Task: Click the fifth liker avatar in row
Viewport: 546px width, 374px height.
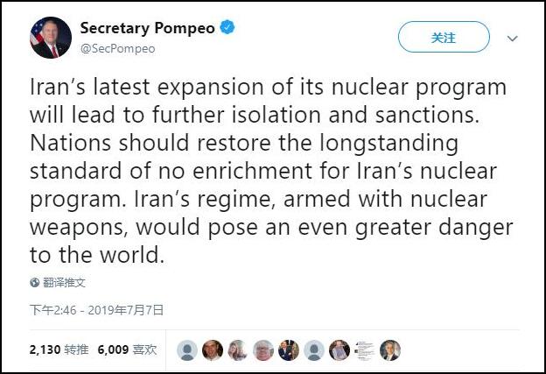Action: coord(289,350)
